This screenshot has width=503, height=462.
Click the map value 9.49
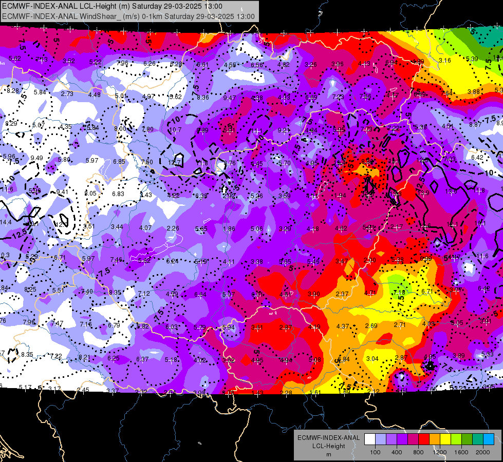[x=36, y=158]
